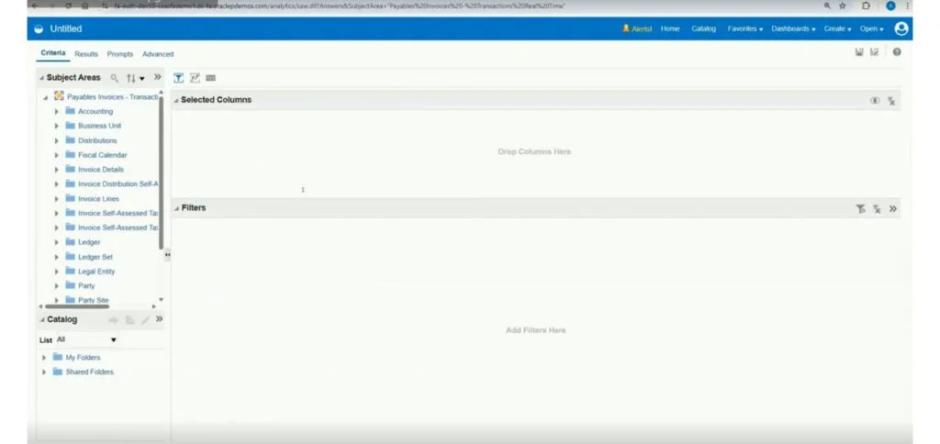The image size is (940, 444).
Task: Open the browser extensions puzzle icon
Action: (866, 6)
